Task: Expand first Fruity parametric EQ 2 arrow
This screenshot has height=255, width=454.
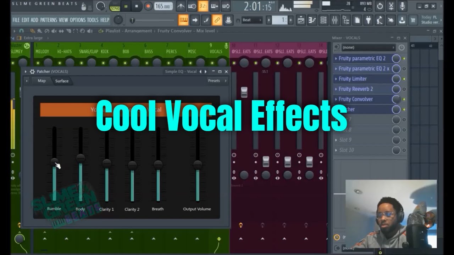Action: tap(336, 58)
